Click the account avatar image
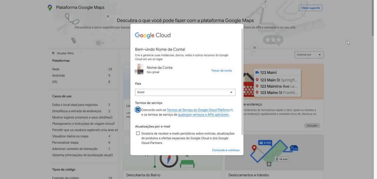Viewport: 377px width, 179px height. click(140, 69)
